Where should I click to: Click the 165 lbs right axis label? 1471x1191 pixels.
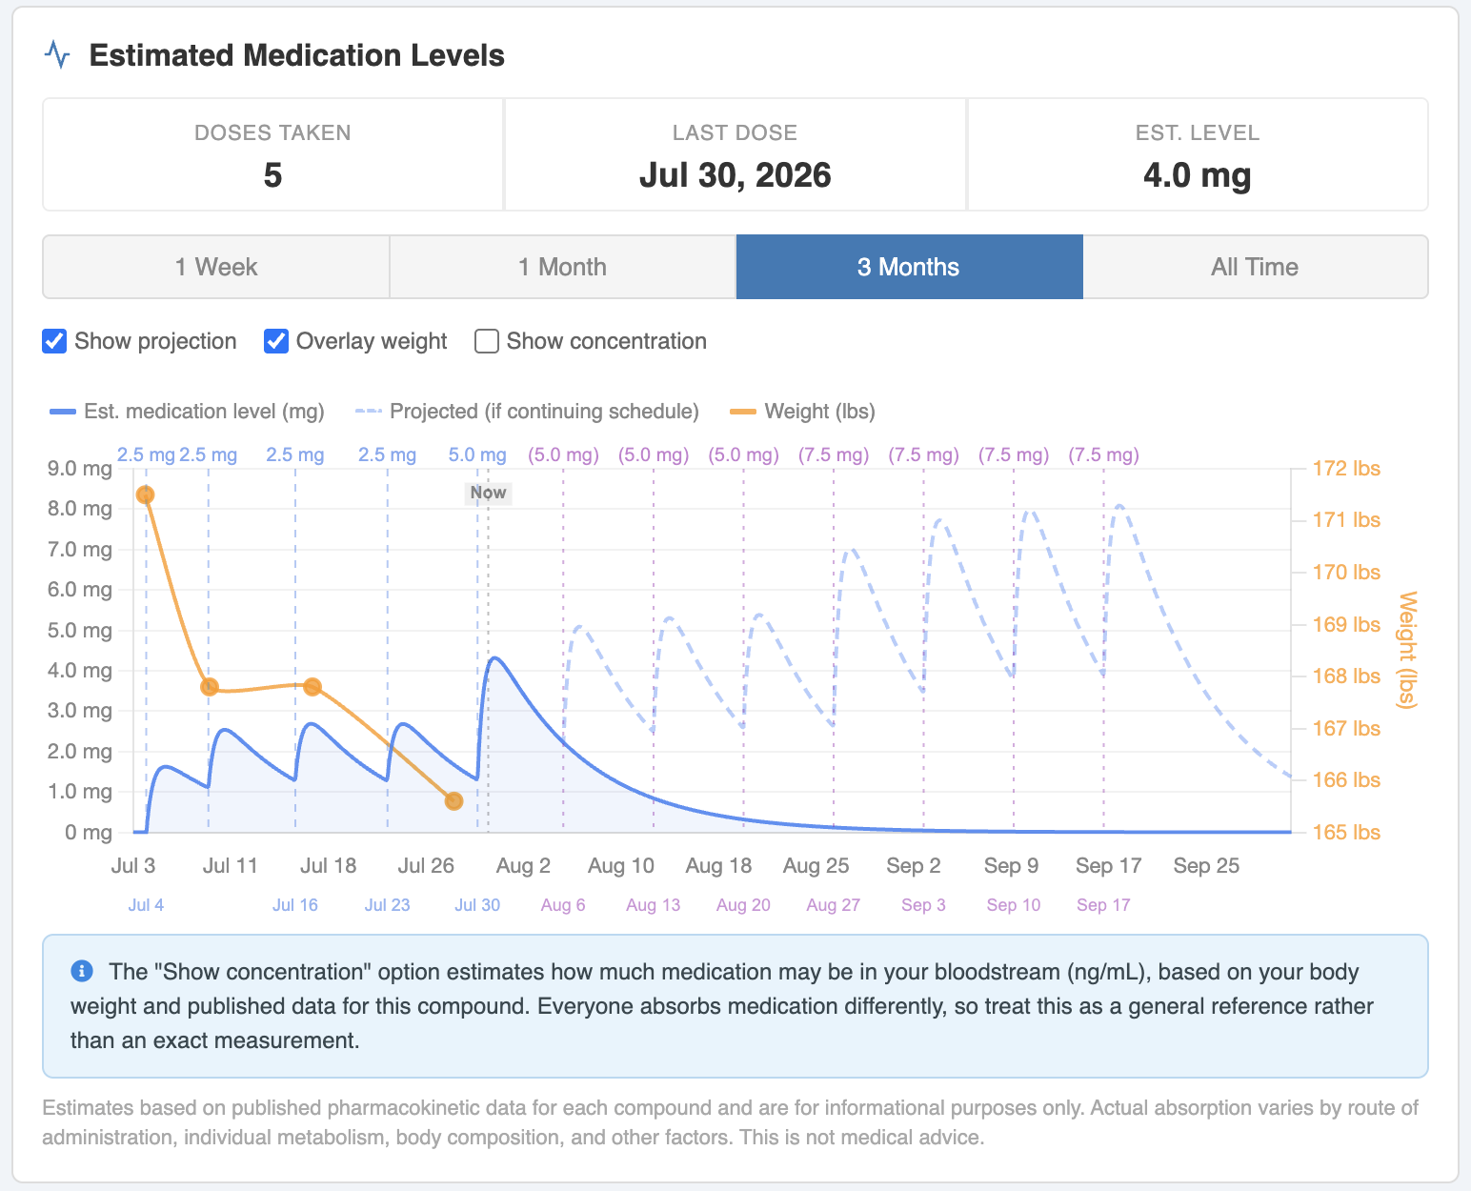pyautogui.click(x=1346, y=832)
